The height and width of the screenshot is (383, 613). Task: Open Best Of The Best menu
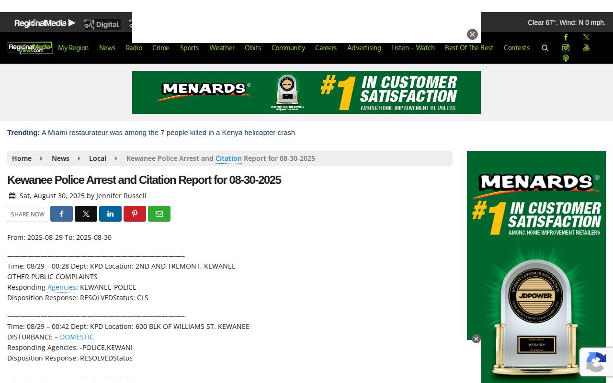tap(469, 48)
